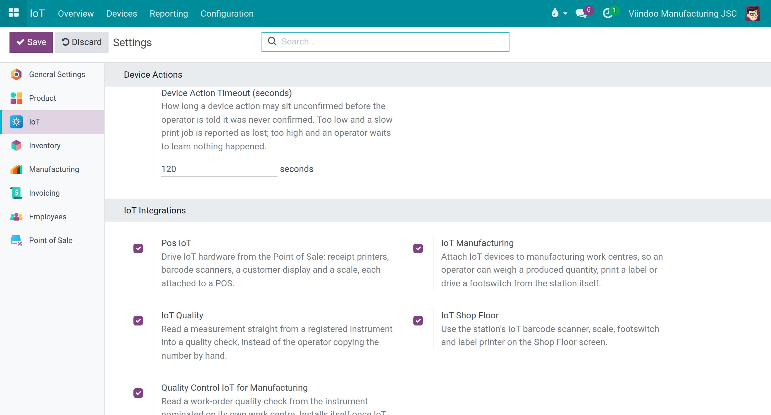Open company switcher Viindoo Manufacturing JSC
771x415 pixels.
tap(682, 13)
